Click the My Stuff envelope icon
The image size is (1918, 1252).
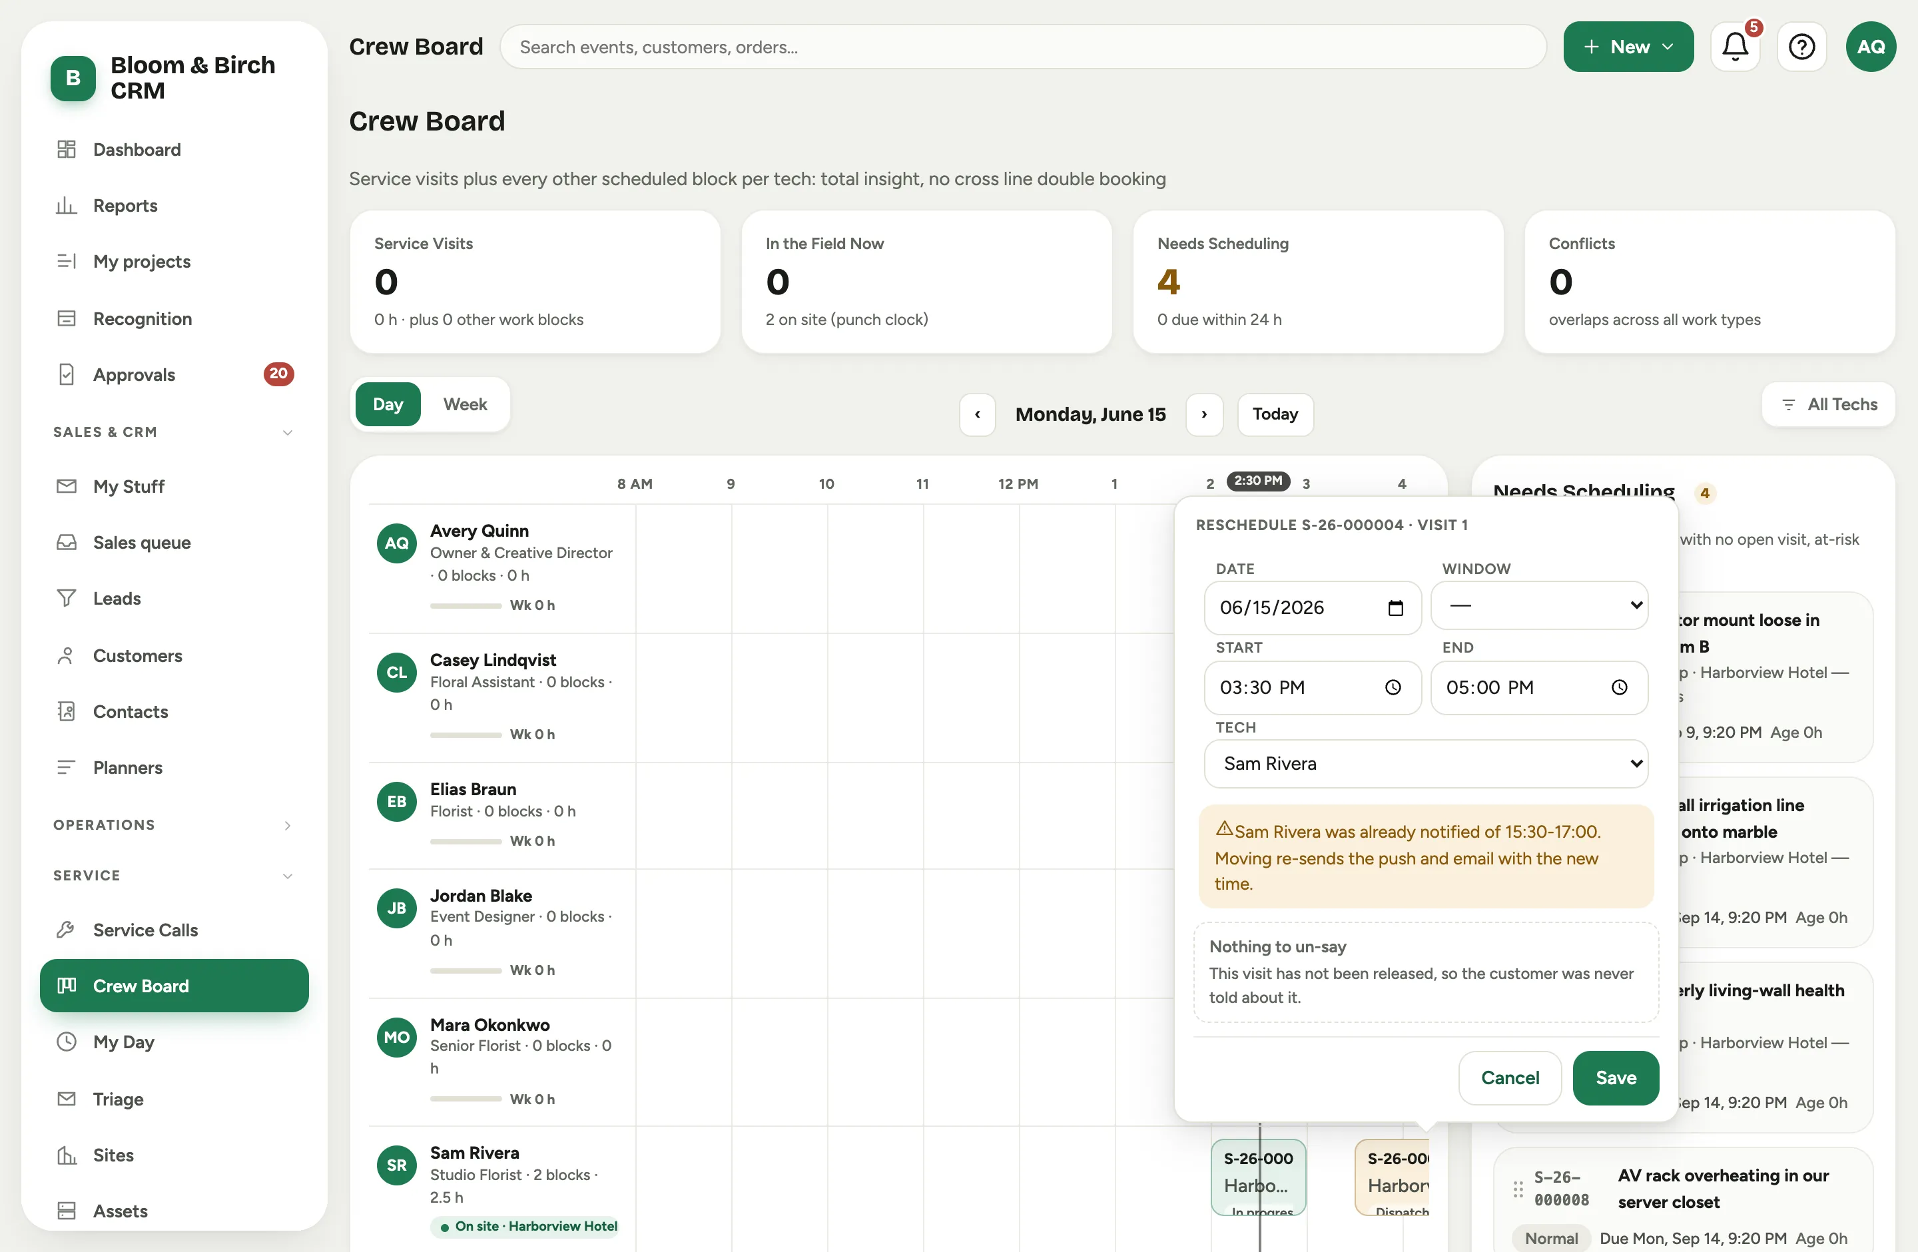(66, 485)
